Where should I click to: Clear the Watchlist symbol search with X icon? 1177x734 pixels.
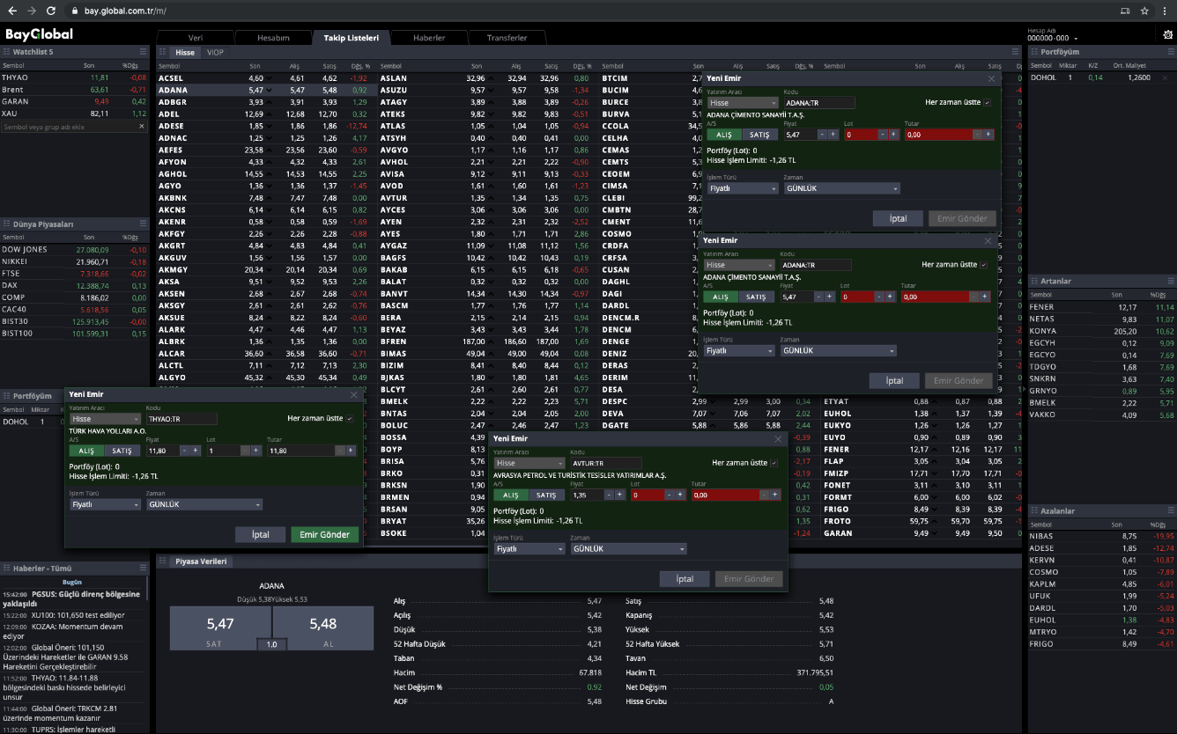pyautogui.click(x=142, y=127)
